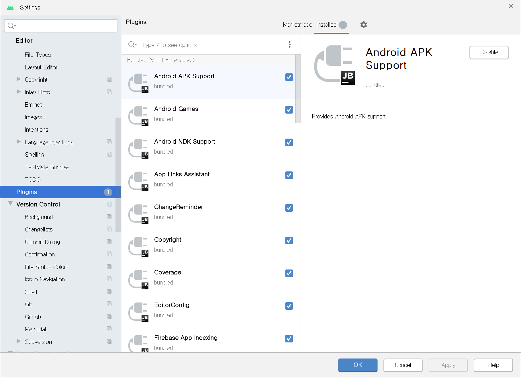Click the Apply button
Image resolution: width=521 pixels, height=378 pixels.
(x=448, y=365)
